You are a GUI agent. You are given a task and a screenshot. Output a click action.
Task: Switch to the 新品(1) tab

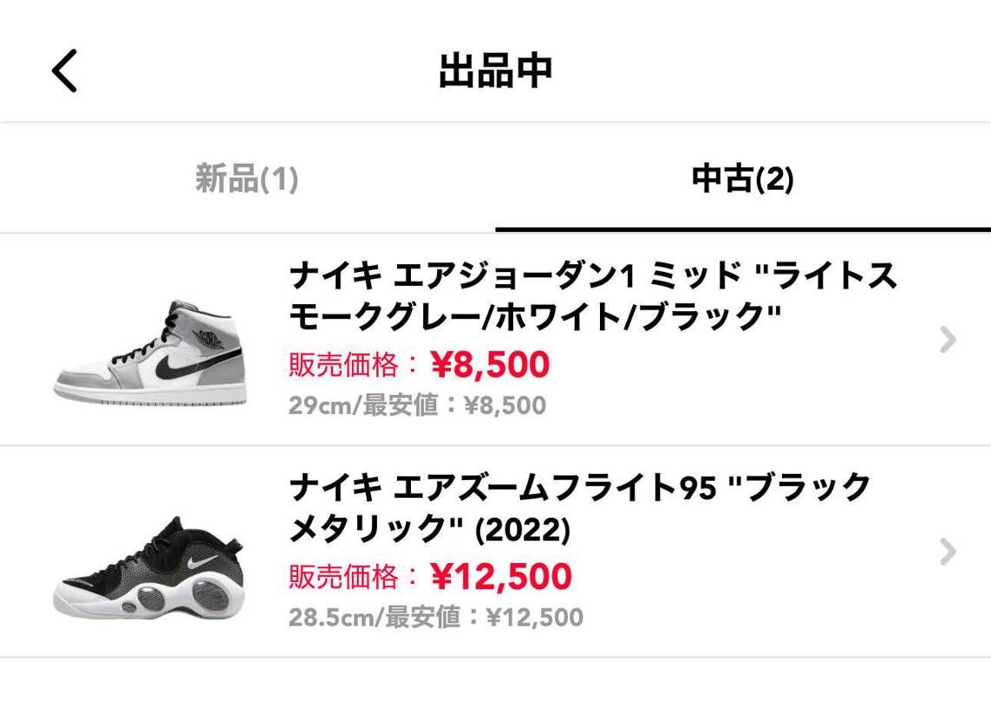pos(246,178)
